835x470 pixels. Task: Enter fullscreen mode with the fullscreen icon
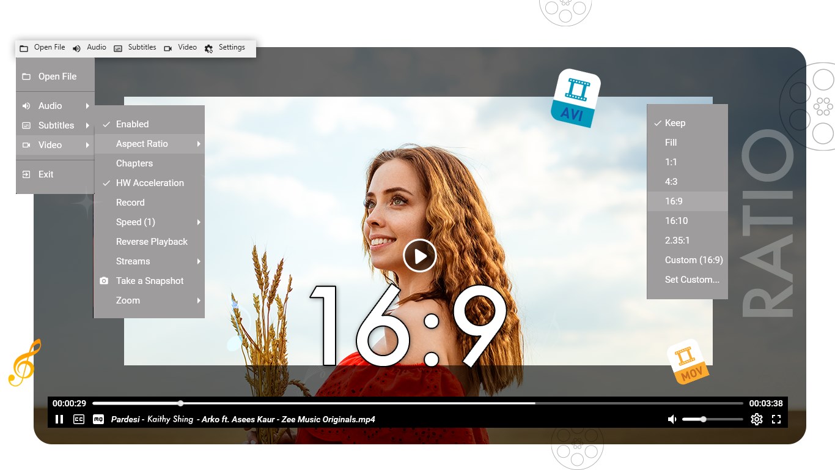pos(777,419)
